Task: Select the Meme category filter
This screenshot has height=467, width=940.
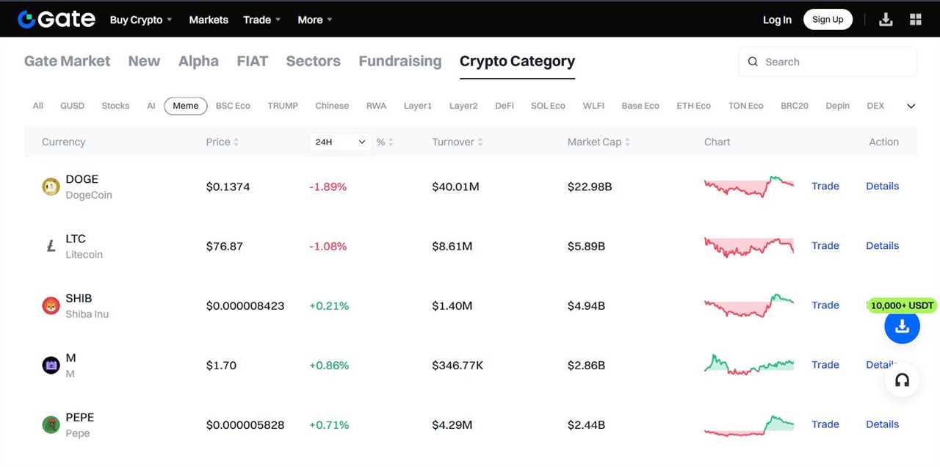Action: (185, 106)
